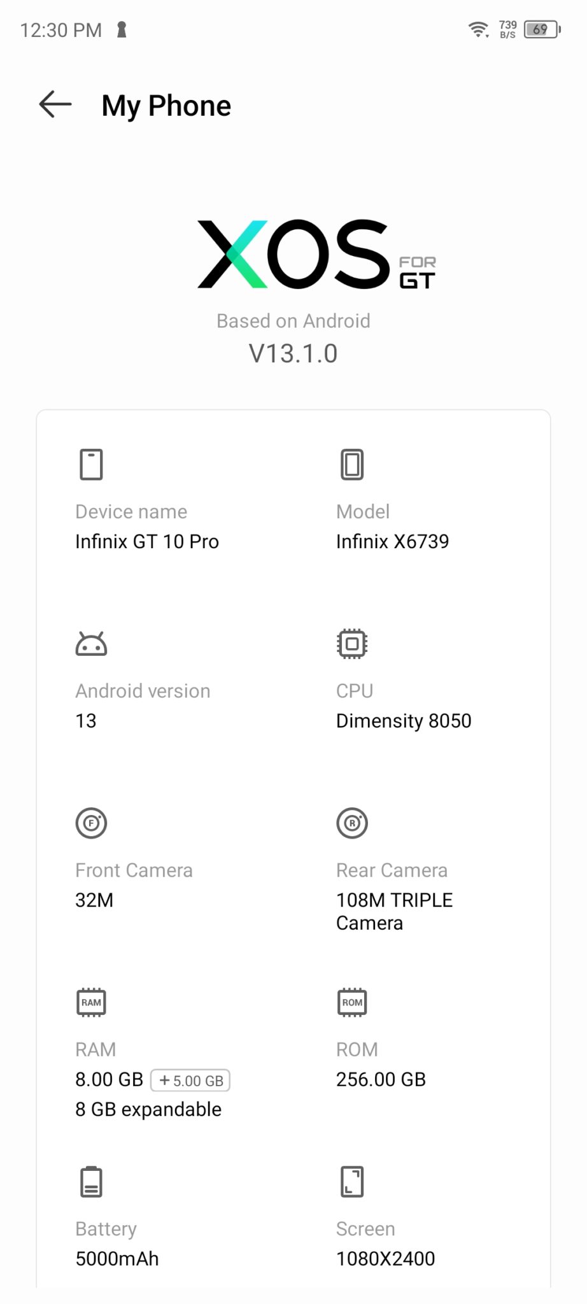Tap the +5.00 GB RAM expansion badge

coord(190,1081)
